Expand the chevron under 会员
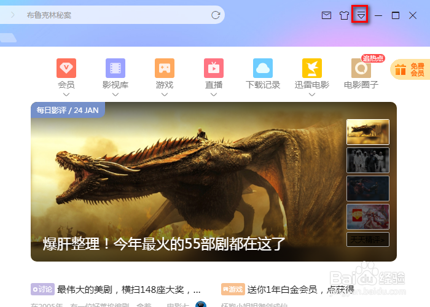 66,95
